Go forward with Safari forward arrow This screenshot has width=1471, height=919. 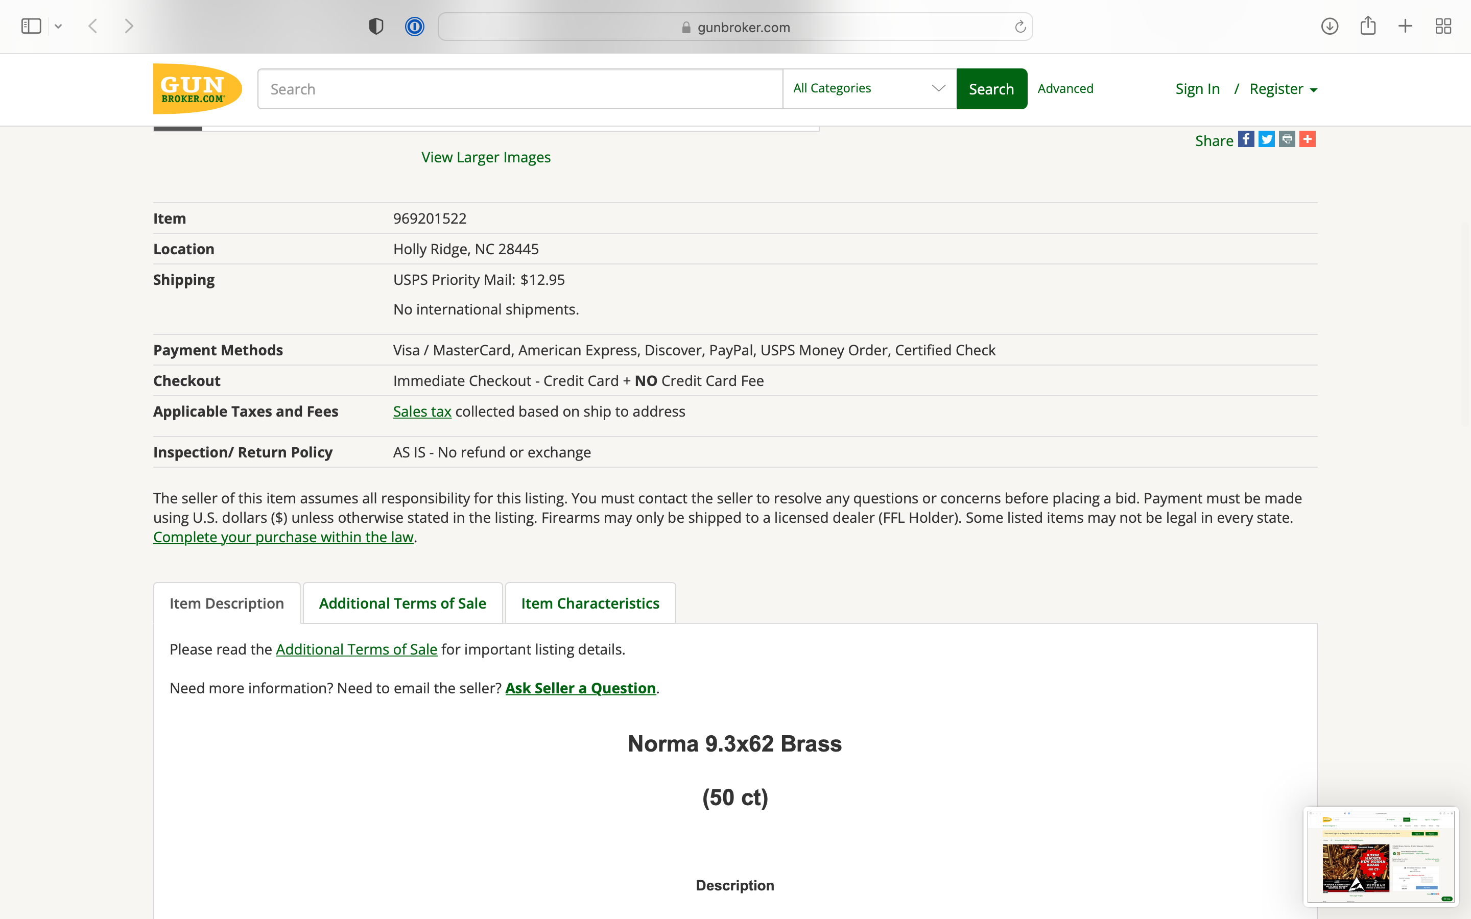coord(129,26)
